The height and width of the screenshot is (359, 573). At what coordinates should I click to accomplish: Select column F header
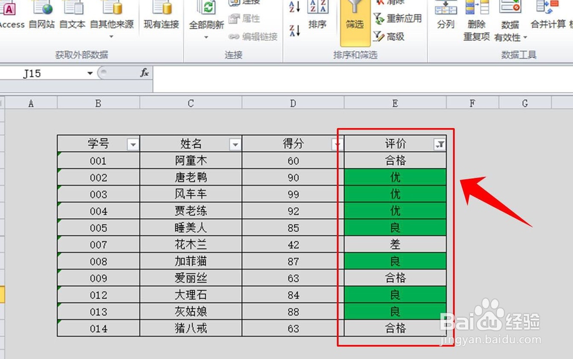(x=473, y=104)
